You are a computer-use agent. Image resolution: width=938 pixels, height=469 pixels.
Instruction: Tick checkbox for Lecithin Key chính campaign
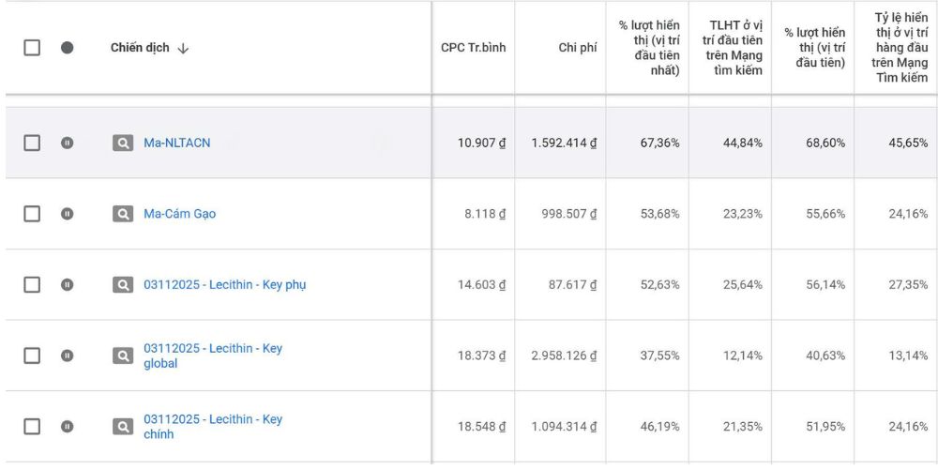pos(32,427)
